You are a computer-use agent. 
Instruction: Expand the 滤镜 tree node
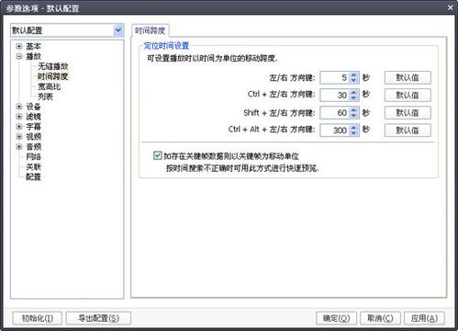19,117
